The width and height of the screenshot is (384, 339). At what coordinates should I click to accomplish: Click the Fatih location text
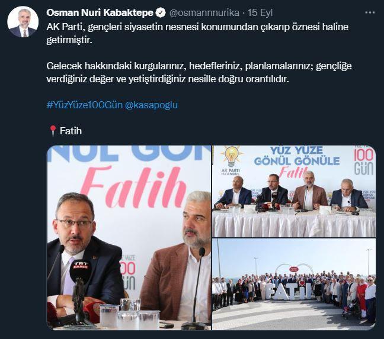tap(71, 131)
